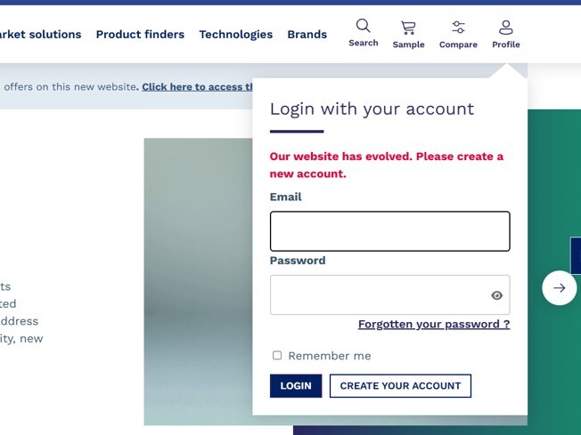Click the Search magnifier icon
Screen dimensions: 581x435
click(363, 27)
